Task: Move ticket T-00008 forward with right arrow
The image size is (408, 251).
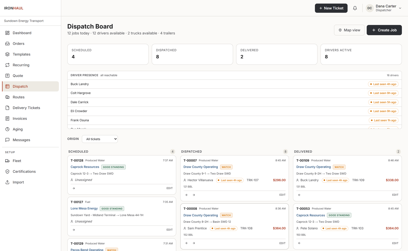Action: 194,243
